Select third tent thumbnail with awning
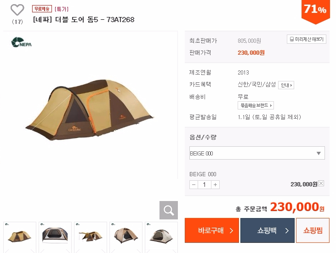This screenshot has height=253, width=336. (x=91, y=238)
